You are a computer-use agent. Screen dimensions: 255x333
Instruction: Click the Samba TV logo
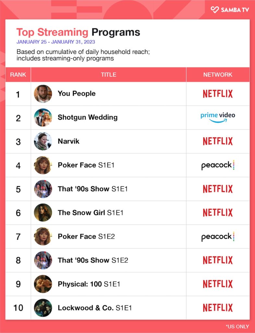pos(230,10)
